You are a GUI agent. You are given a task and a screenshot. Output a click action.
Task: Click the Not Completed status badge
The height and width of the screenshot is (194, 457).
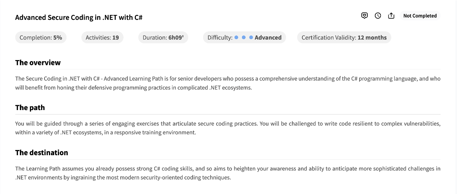(x=420, y=16)
